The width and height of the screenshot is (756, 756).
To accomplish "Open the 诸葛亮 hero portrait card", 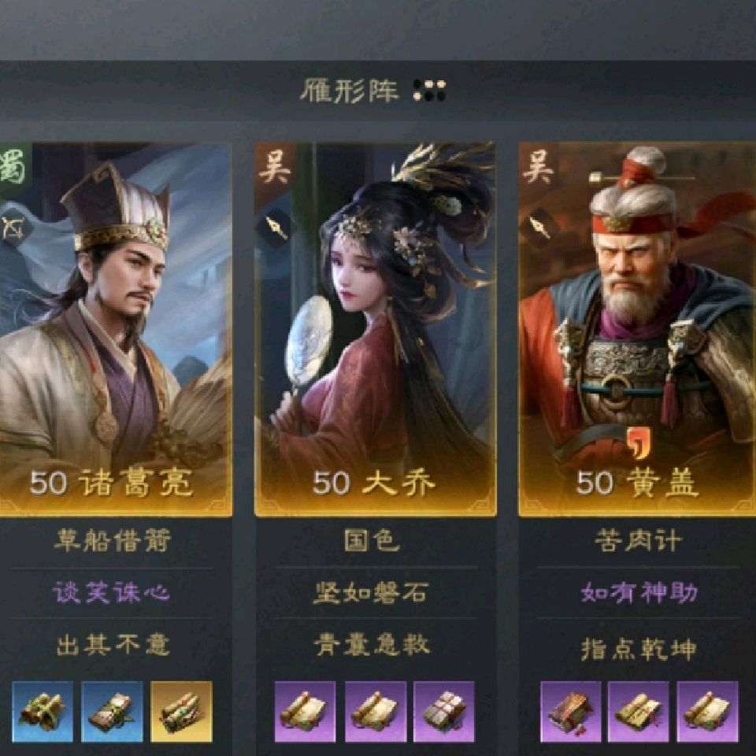I will click(x=116, y=329).
